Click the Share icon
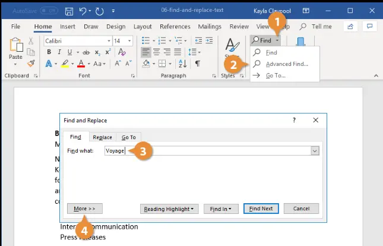Viewport: 383px width, 246px height. point(350,26)
